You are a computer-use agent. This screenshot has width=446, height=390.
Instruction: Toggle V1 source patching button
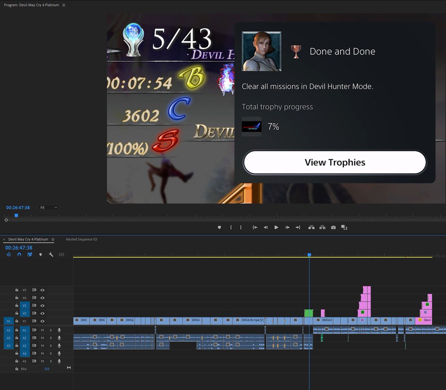(9, 321)
